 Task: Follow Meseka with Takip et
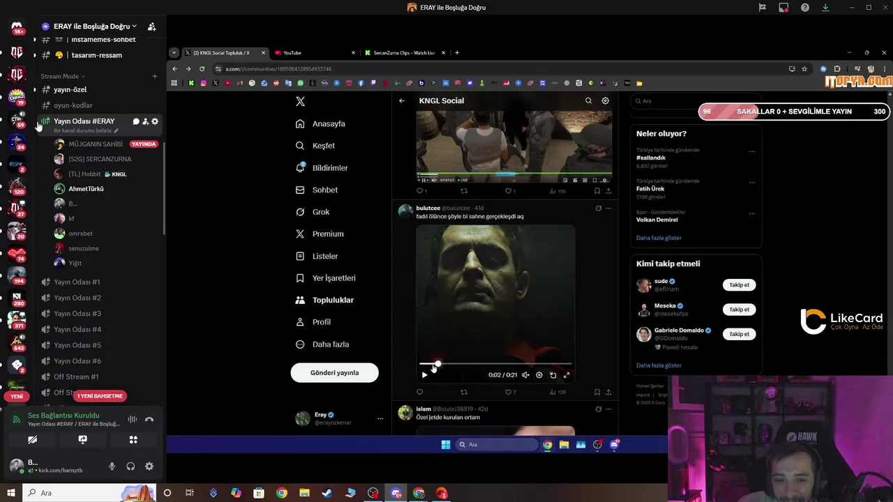pyautogui.click(x=739, y=310)
